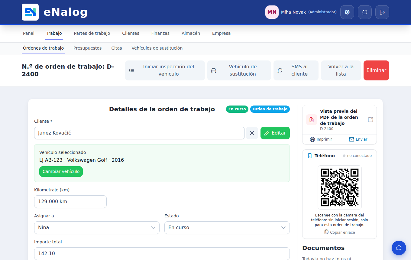Switch to Presupuestos tab
The height and width of the screenshot is (260, 411).
[88, 48]
